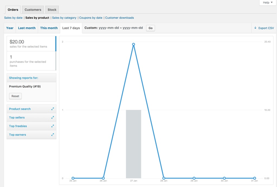Select the Orders tab

(x=13, y=10)
